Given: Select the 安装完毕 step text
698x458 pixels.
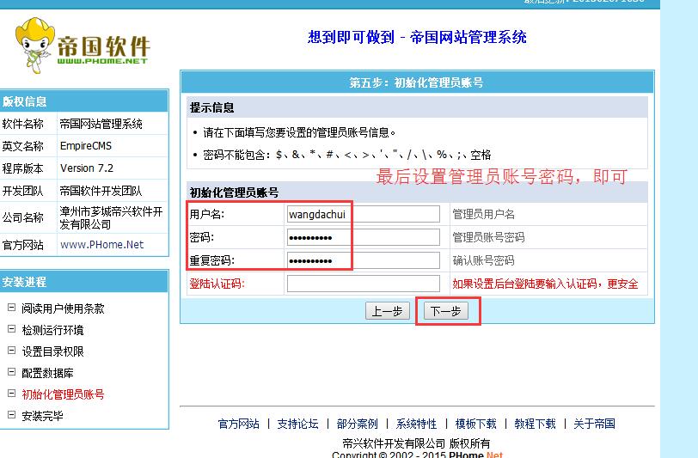Looking at the screenshot, I should [x=42, y=415].
